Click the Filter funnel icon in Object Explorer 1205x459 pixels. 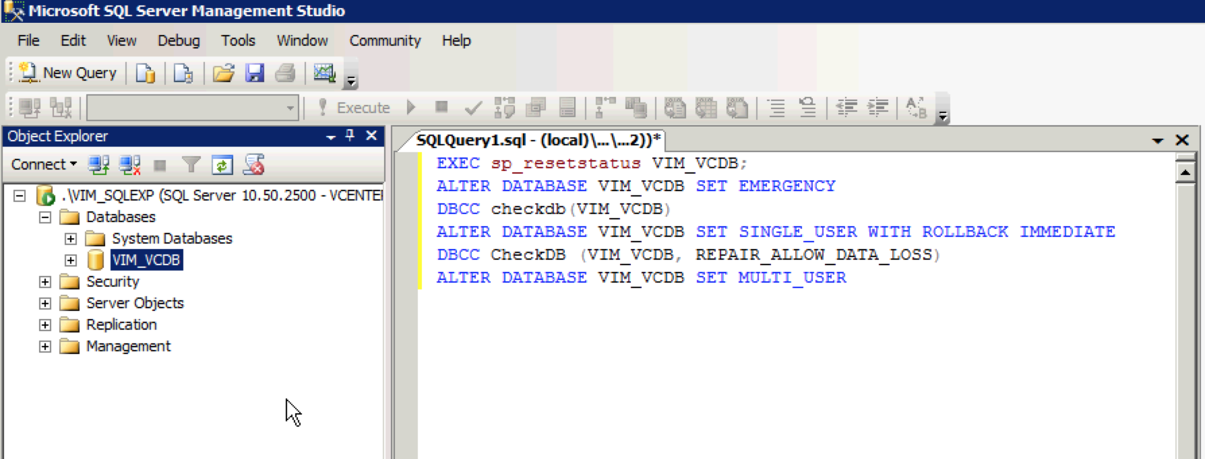click(x=191, y=164)
